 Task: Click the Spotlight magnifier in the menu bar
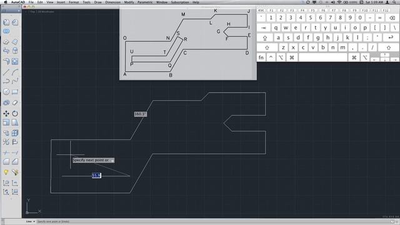pos(394,2)
